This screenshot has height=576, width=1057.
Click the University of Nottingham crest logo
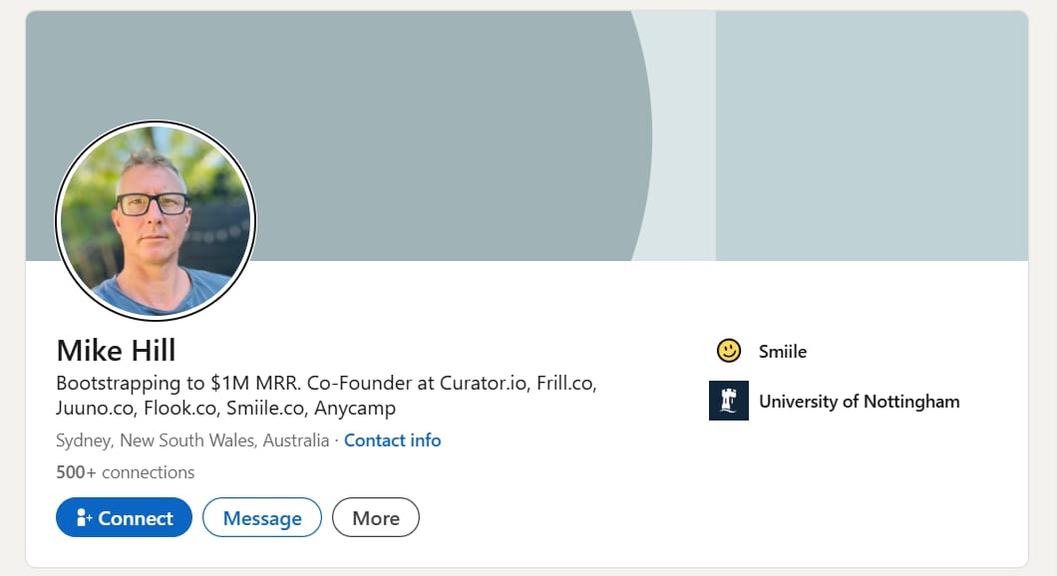click(728, 401)
